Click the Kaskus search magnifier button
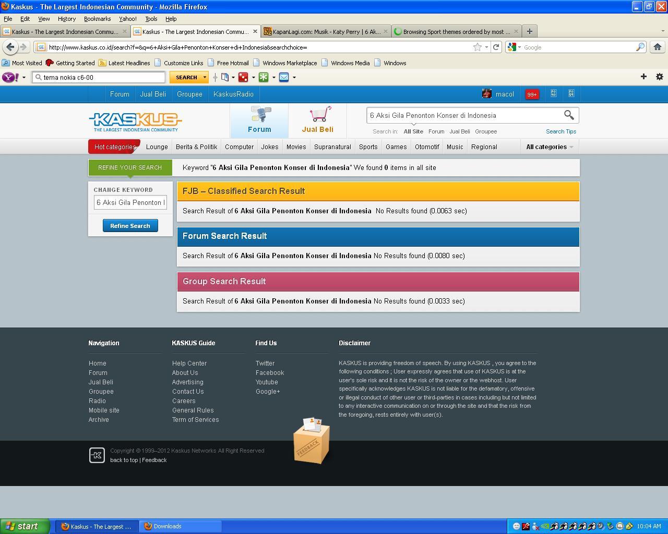This screenshot has width=668, height=534. tap(569, 115)
